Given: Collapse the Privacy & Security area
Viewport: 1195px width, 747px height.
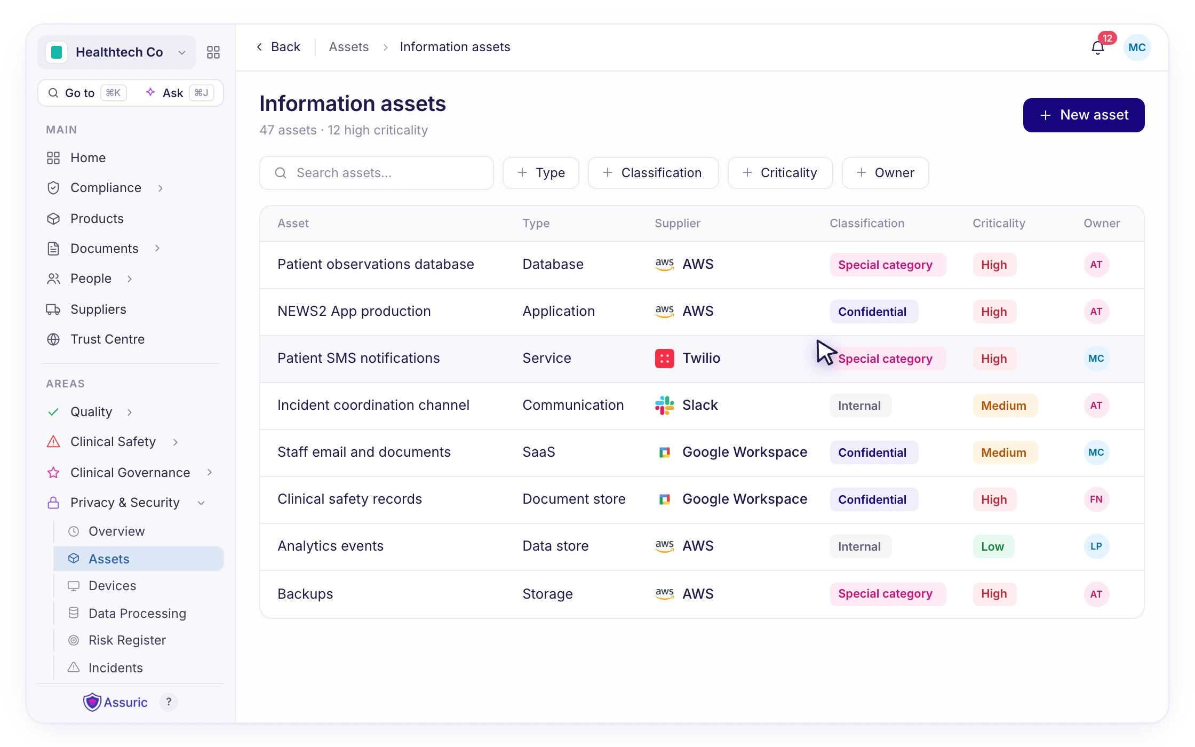Looking at the screenshot, I should [x=201, y=503].
